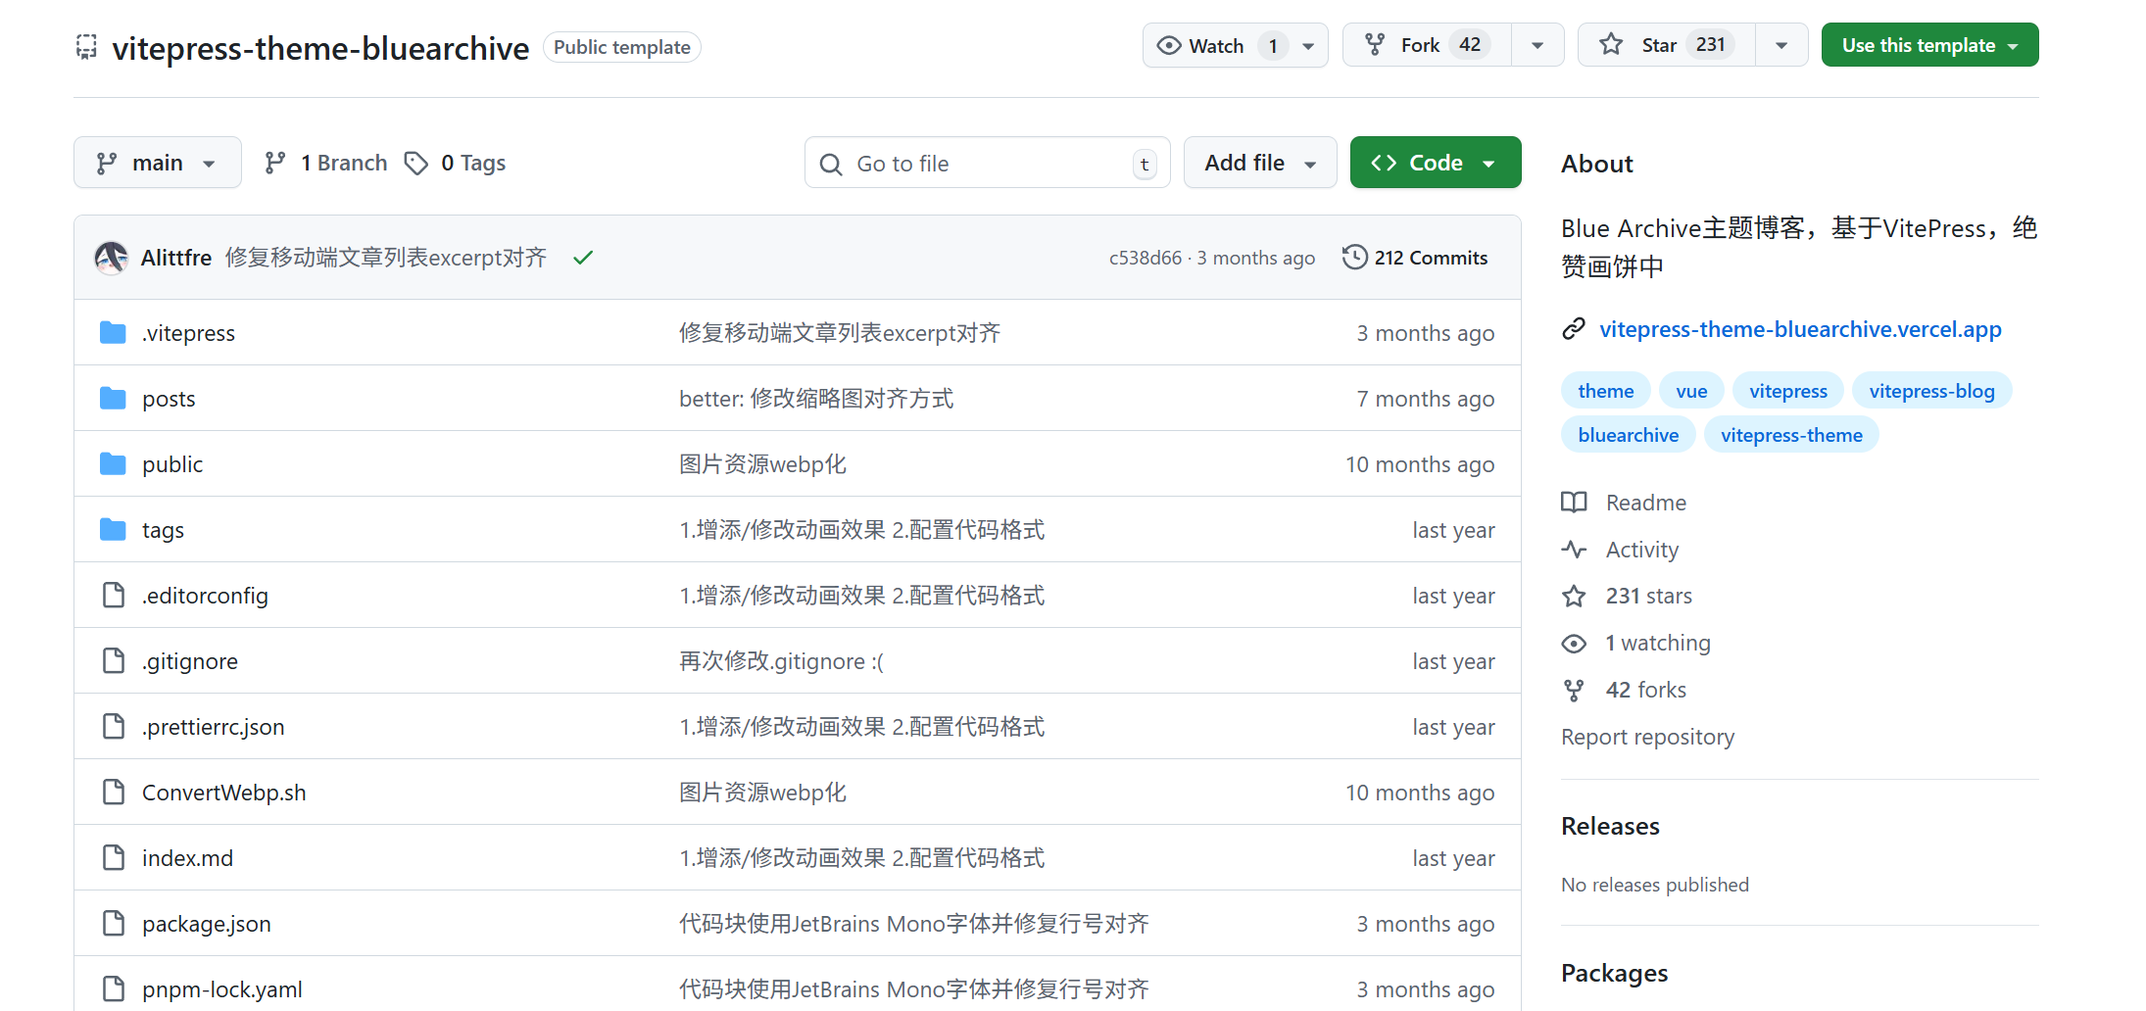Open the Activity pulse icon
Image resolution: width=2146 pixels, height=1011 pixels.
1574,550
